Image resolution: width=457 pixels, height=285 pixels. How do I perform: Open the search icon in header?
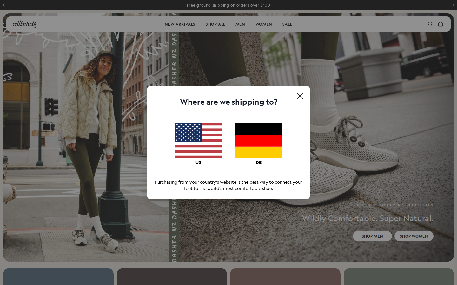(x=430, y=24)
